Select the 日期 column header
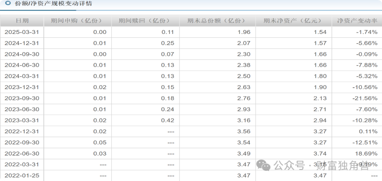Screen dimensions: 382x181 pyautogui.click(x=22, y=21)
